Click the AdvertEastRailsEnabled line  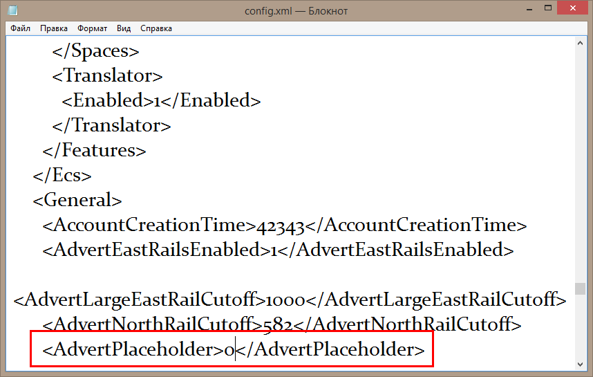pyautogui.click(x=278, y=250)
